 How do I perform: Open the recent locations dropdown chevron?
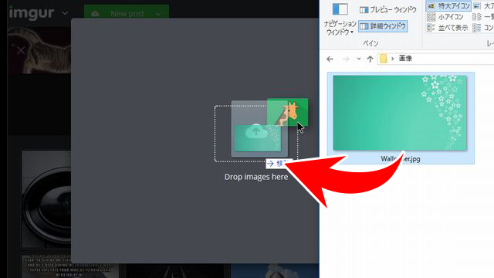point(358,59)
